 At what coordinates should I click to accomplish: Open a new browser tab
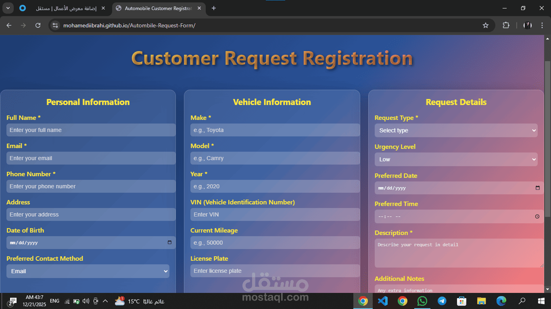(x=214, y=8)
